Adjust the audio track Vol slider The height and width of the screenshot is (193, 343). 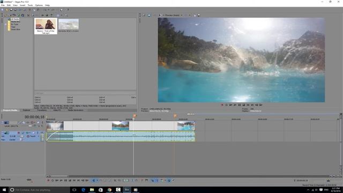[x=22, y=136]
